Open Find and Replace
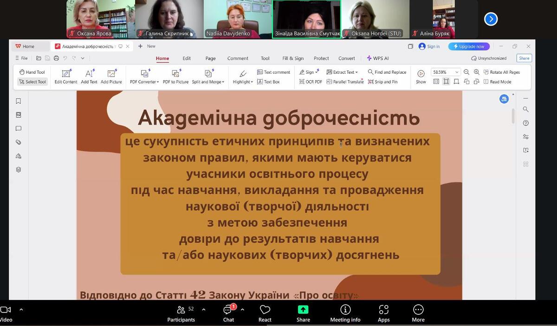The width and height of the screenshot is (557, 326). (x=387, y=72)
